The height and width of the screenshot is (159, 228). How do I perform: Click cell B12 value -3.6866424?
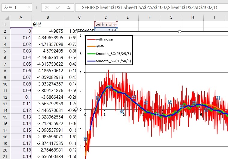pos(48,97)
